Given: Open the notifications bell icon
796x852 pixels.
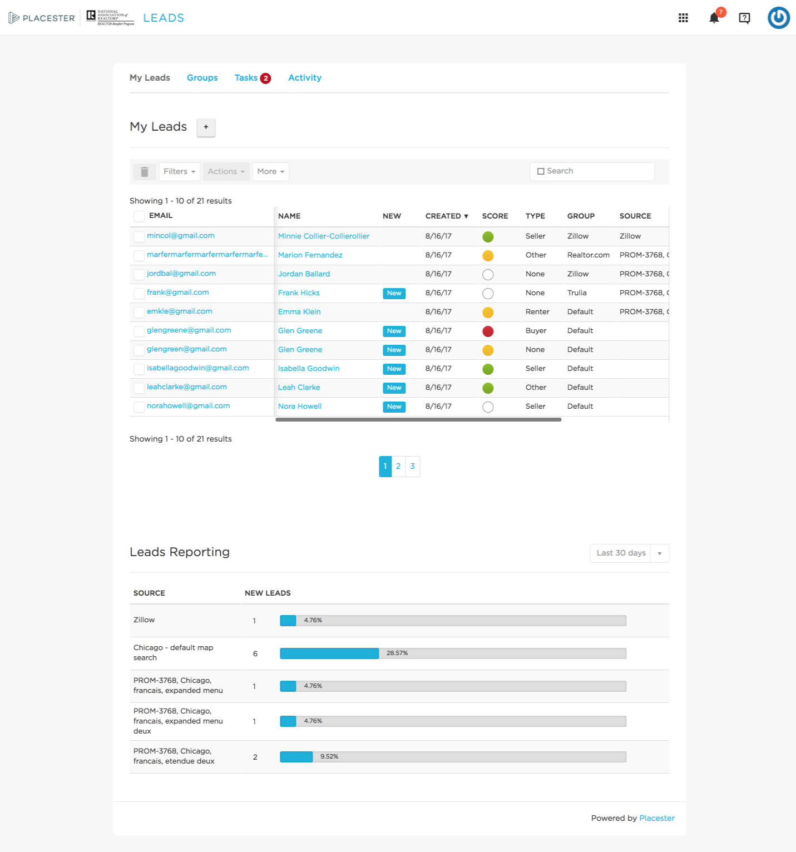Looking at the screenshot, I should pos(714,18).
